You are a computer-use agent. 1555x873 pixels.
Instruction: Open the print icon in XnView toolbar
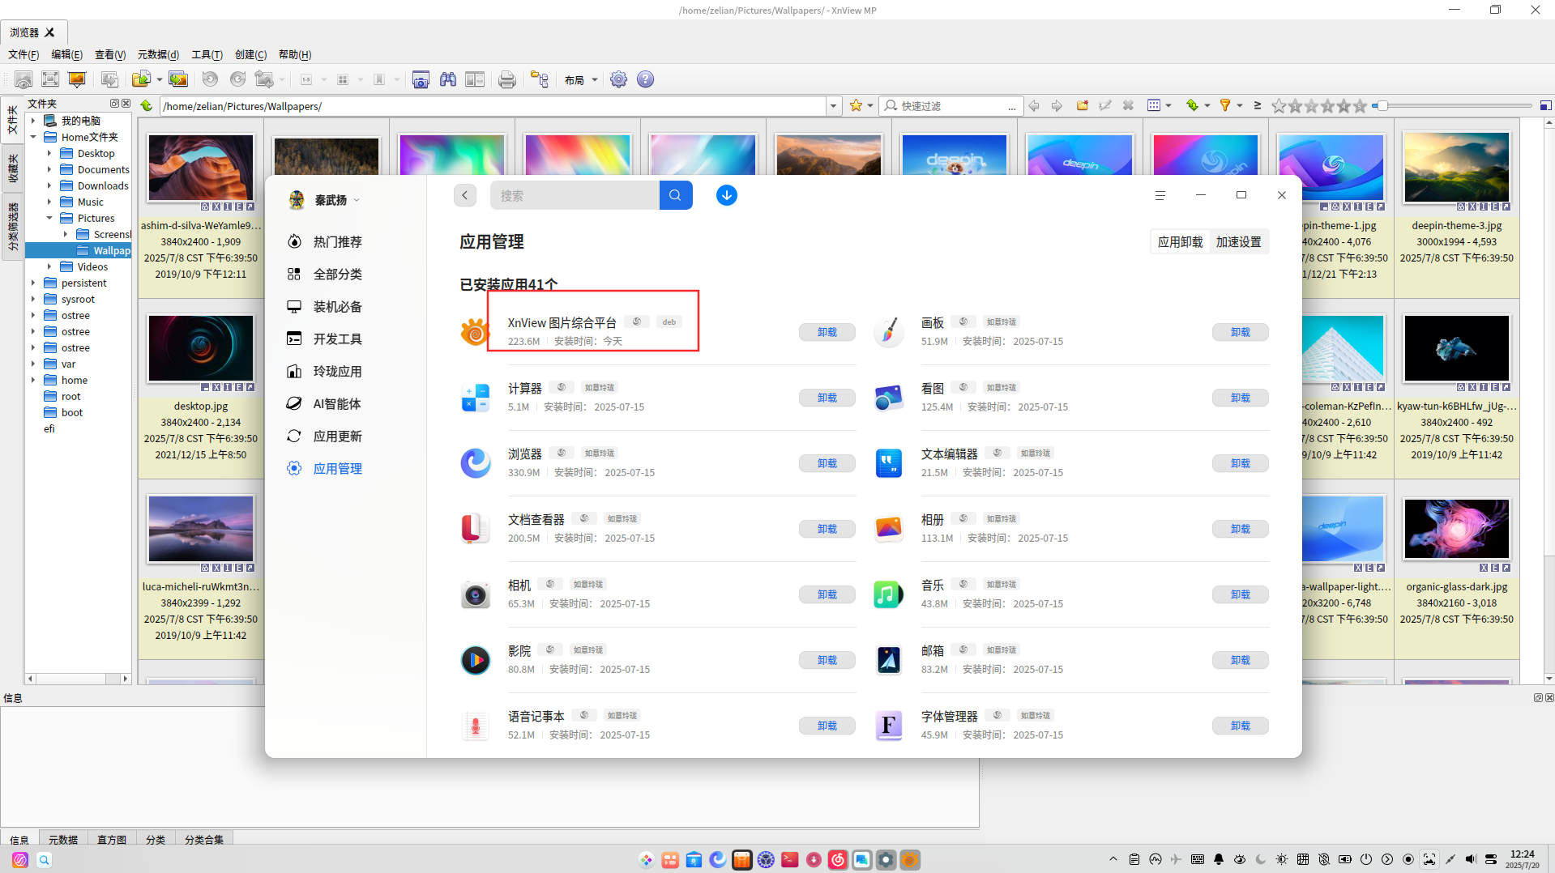click(x=507, y=79)
